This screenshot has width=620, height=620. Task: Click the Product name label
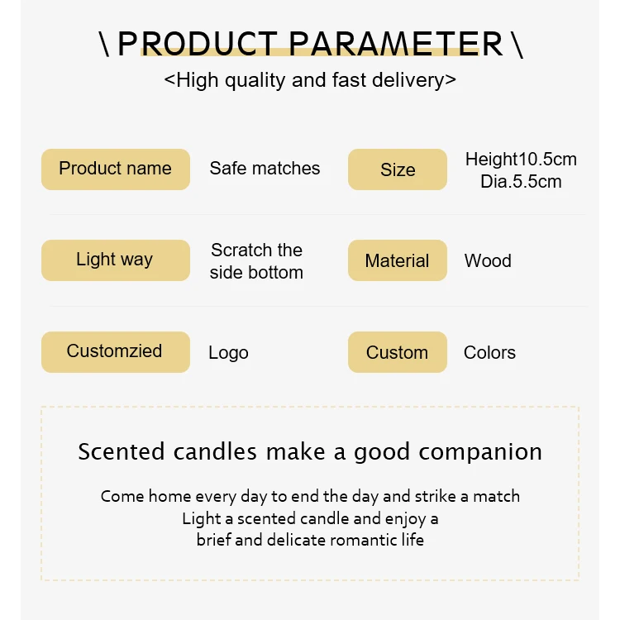[x=116, y=169]
